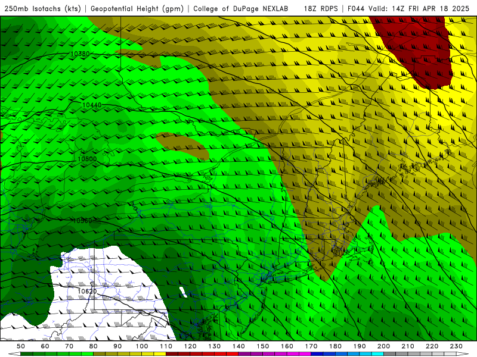Click the legend value 100
The image size is (477, 357).
point(142,346)
